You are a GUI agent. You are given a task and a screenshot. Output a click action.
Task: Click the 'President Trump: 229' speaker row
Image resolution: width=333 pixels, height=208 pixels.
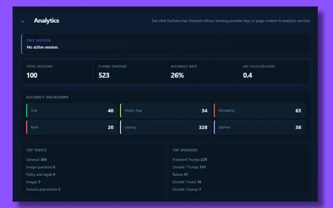point(189,160)
